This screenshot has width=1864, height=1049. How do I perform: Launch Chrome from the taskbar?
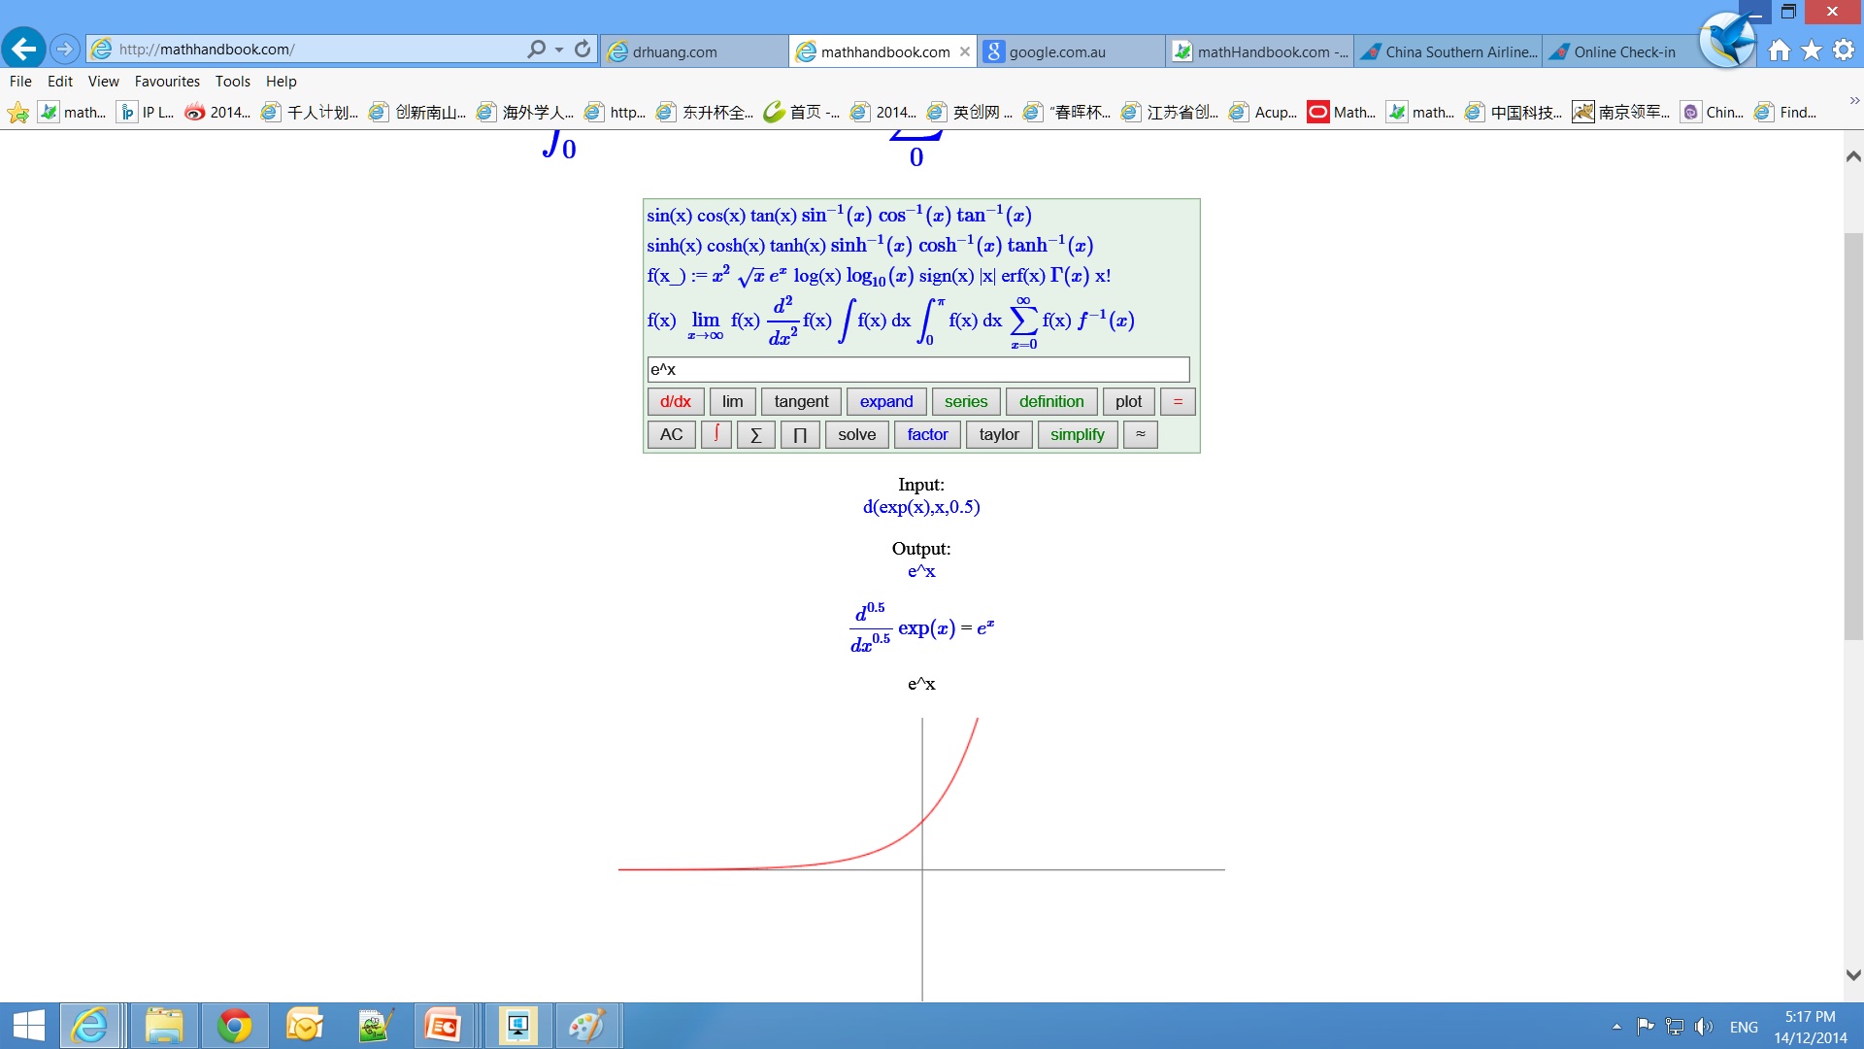[234, 1026]
